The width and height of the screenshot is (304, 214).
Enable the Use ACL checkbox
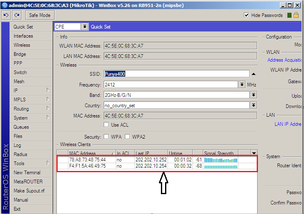pyautogui.click(x=106, y=125)
